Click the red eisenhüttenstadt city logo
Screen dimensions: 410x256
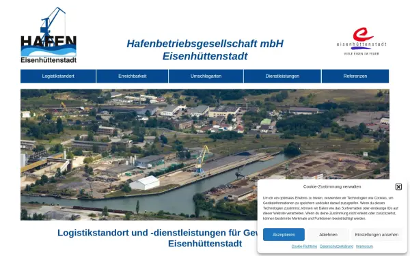[361, 41]
